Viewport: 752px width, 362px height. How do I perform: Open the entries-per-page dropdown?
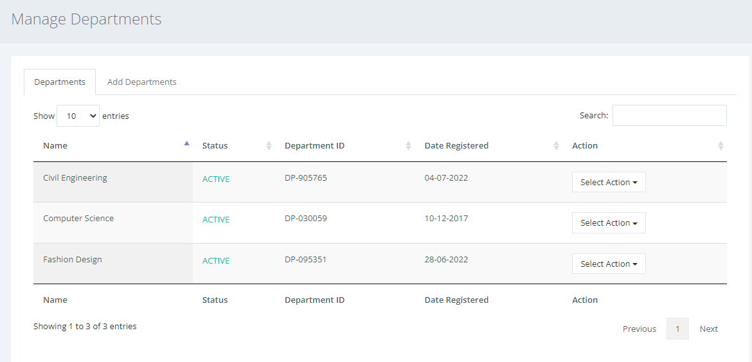tap(78, 116)
